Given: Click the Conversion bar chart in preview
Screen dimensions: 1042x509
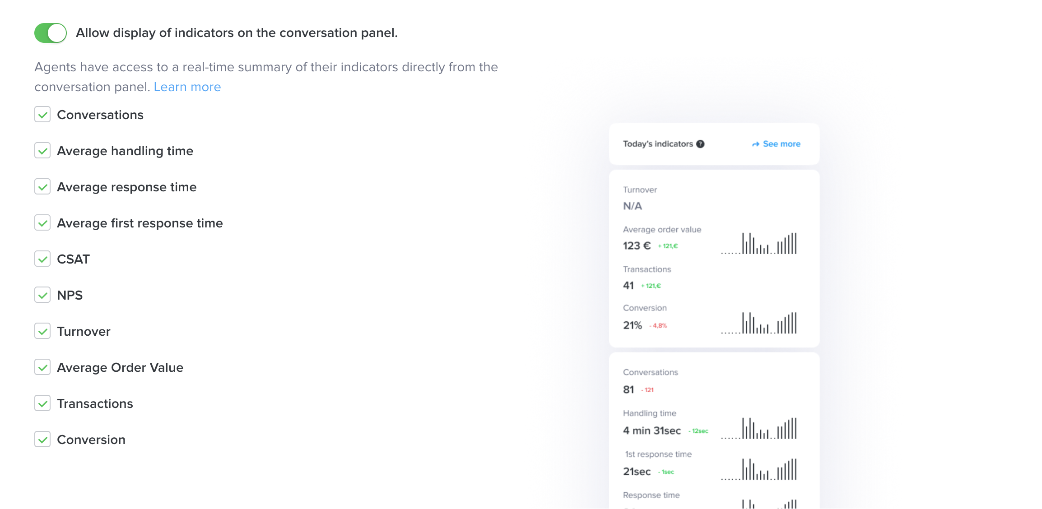Looking at the screenshot, I should coord(759,323).
